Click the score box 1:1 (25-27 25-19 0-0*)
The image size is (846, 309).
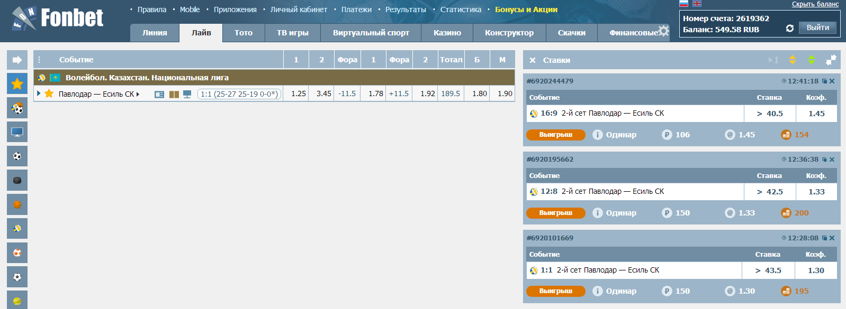(239, 94)
